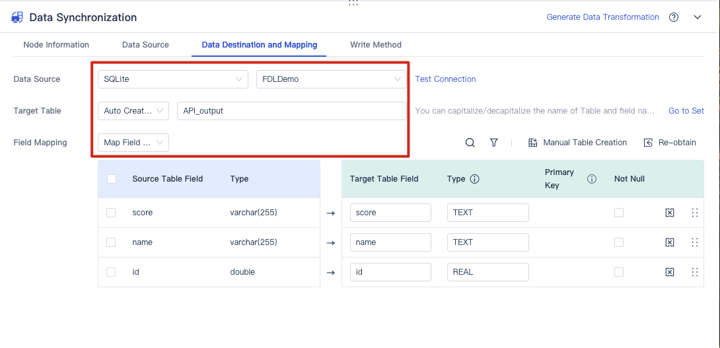The image size is (720, 348).
Task: Switch to the Write Method tab
Action: [376, 45]
